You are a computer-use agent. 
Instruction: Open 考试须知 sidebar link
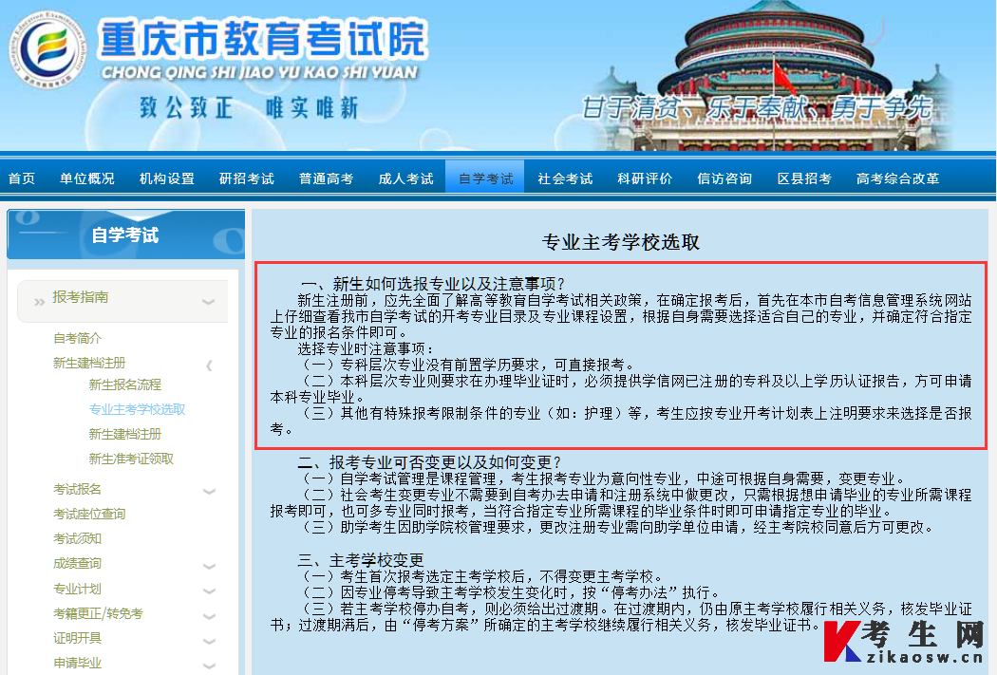78,538
